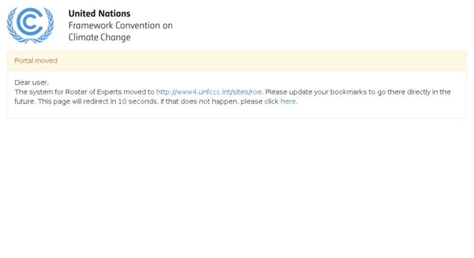474x258 pixels.
Task: Click 'Framework Convention on' header text
Action: [120, 26]
